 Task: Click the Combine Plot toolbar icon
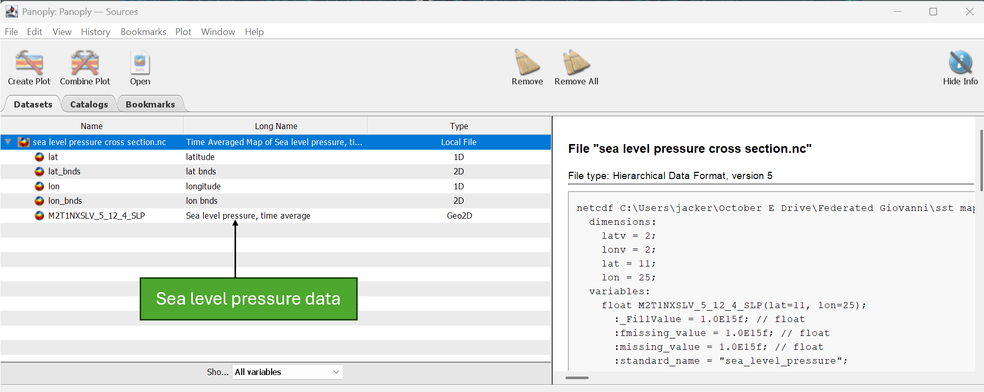tap(85, 63)
